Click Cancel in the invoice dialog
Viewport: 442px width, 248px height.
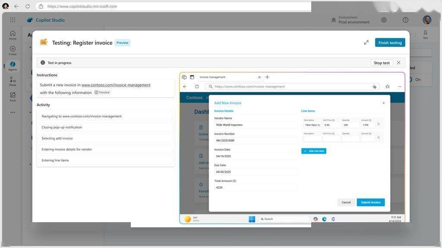coord(346,202)
